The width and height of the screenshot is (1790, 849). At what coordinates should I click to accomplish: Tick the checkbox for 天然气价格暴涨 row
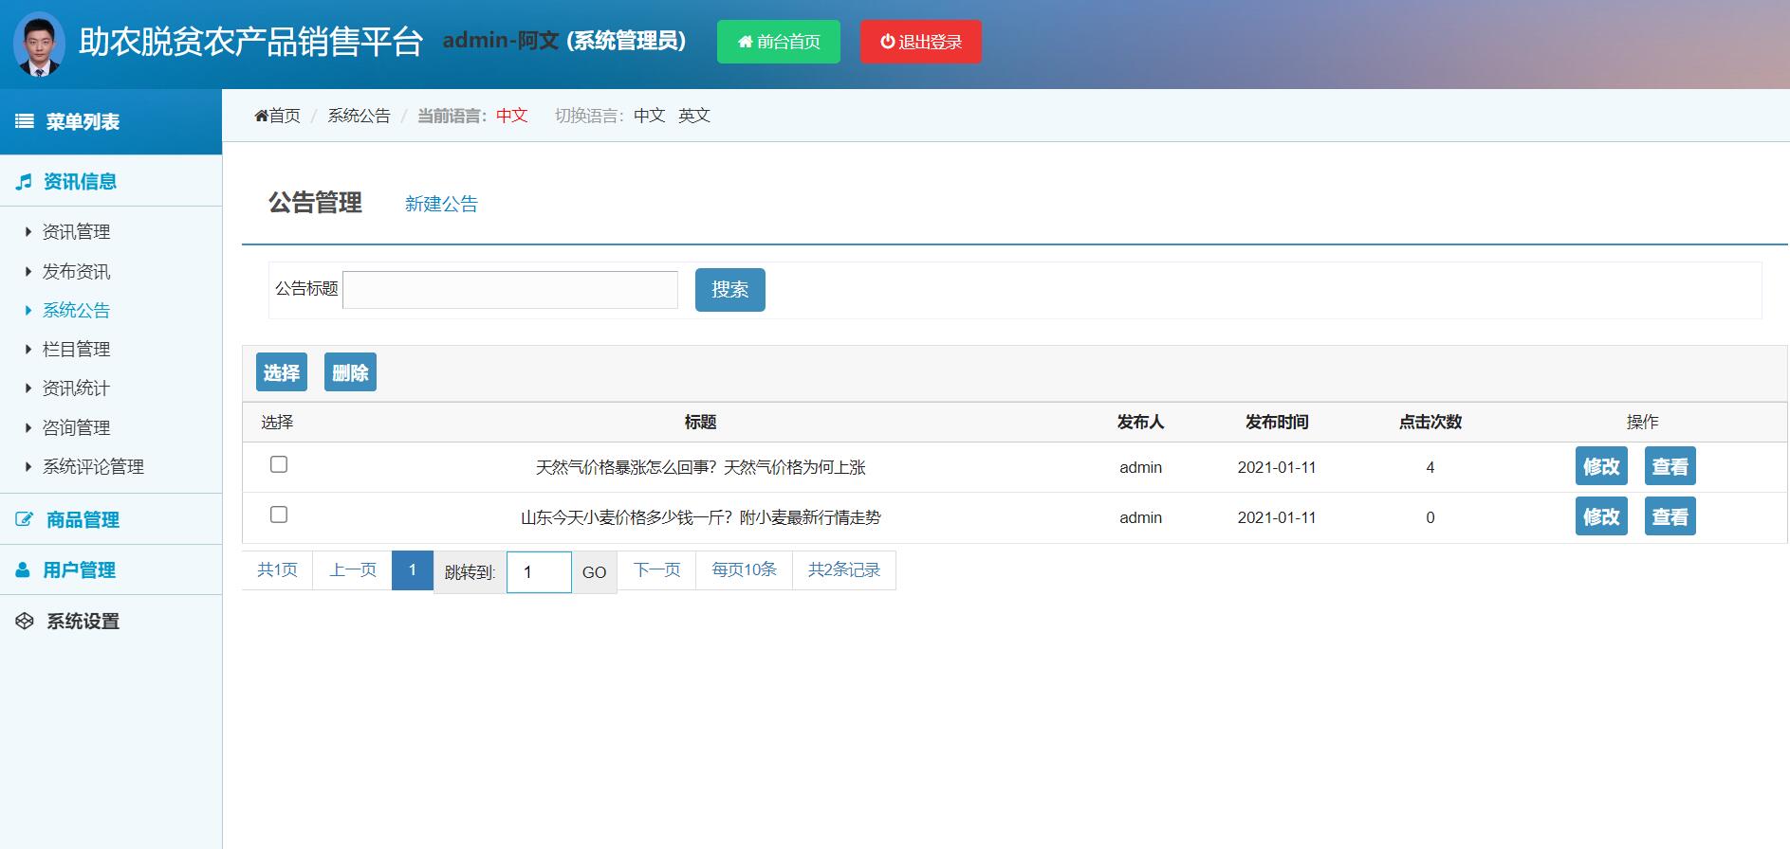point(279,464)
